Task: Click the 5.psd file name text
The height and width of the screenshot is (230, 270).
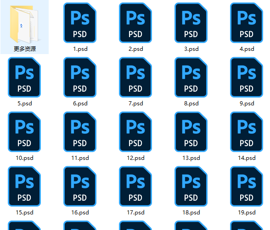Action: (x=25, y=104)
